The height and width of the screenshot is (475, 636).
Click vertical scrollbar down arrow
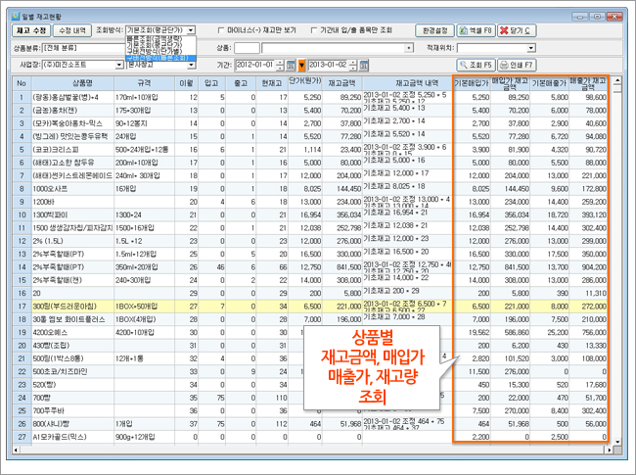click(617, 442)
